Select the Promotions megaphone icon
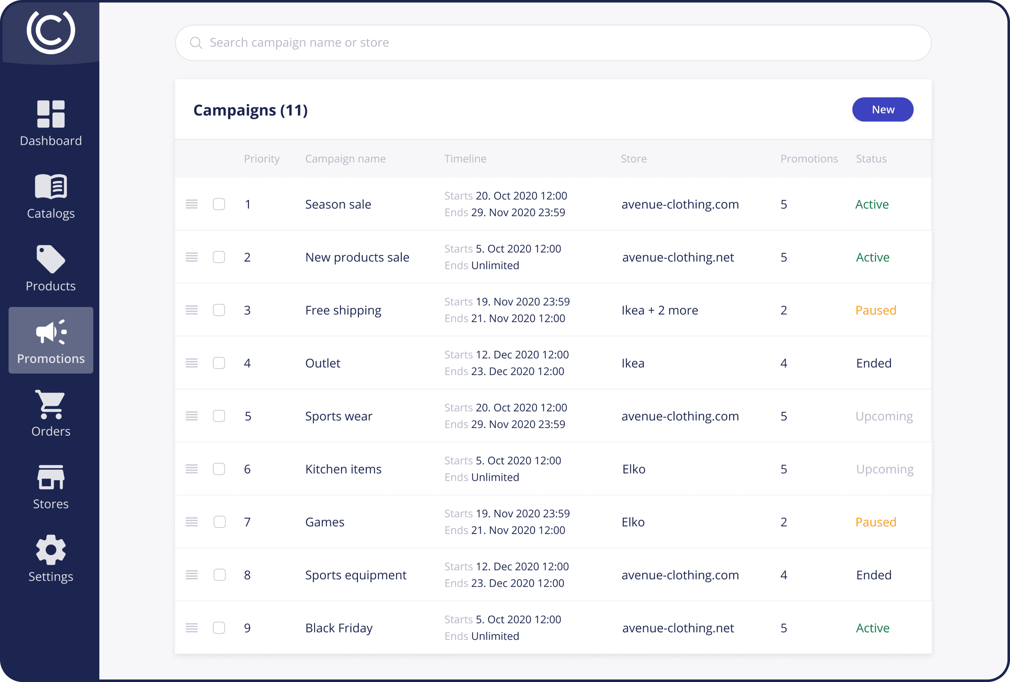Image resolution: width=1010 pixels, height=682 pixels. (51, 332)
